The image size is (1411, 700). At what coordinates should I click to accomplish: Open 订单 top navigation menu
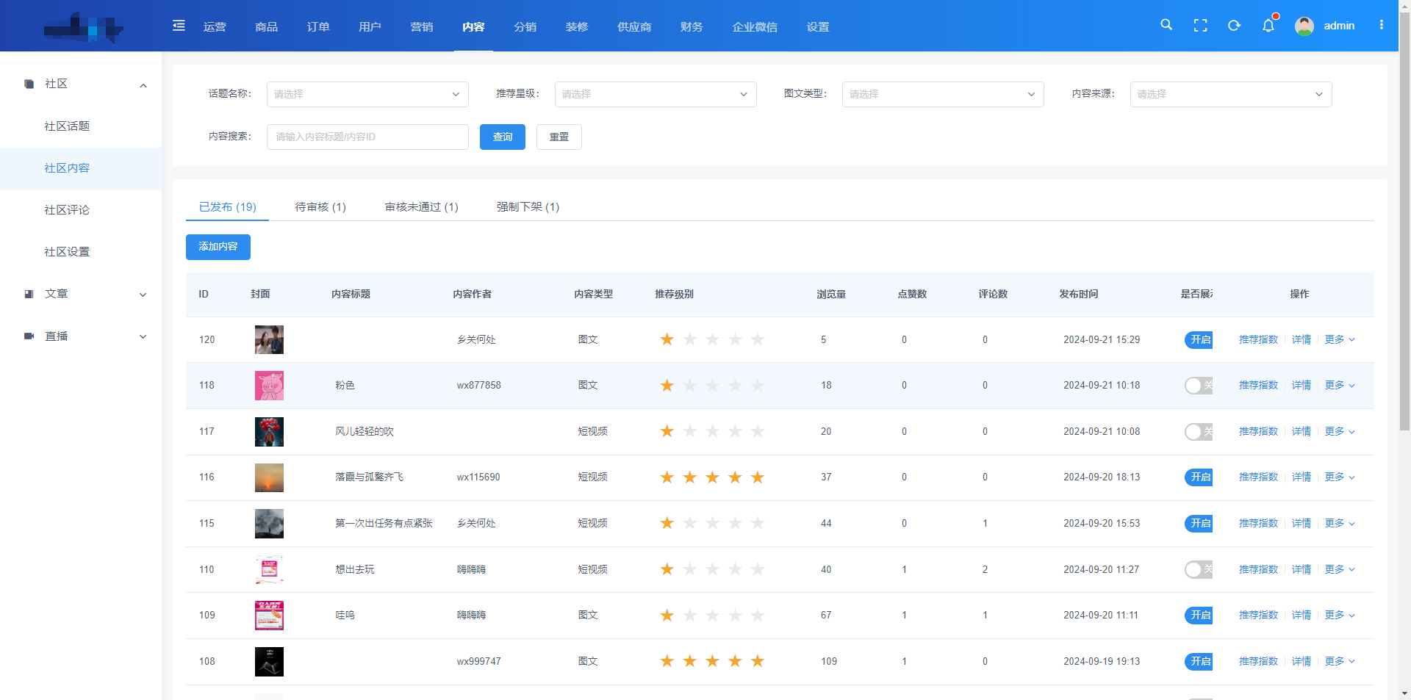[x=318, y=26]
